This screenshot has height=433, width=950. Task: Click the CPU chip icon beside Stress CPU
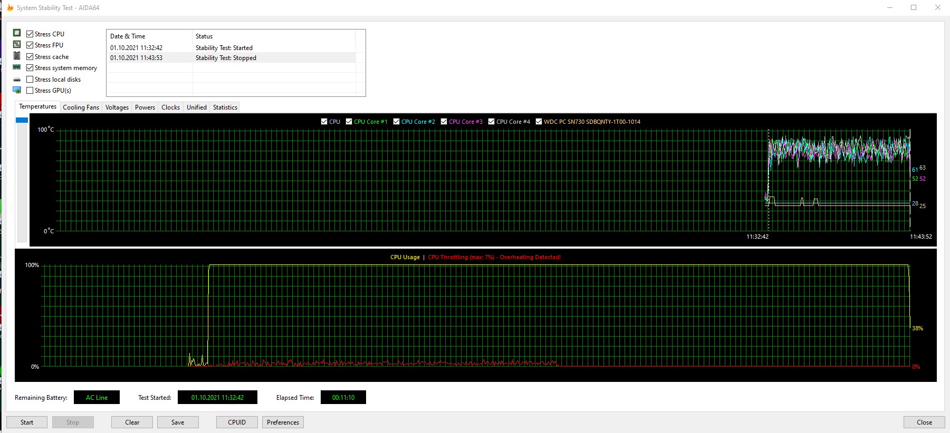[x=17, y=33]
